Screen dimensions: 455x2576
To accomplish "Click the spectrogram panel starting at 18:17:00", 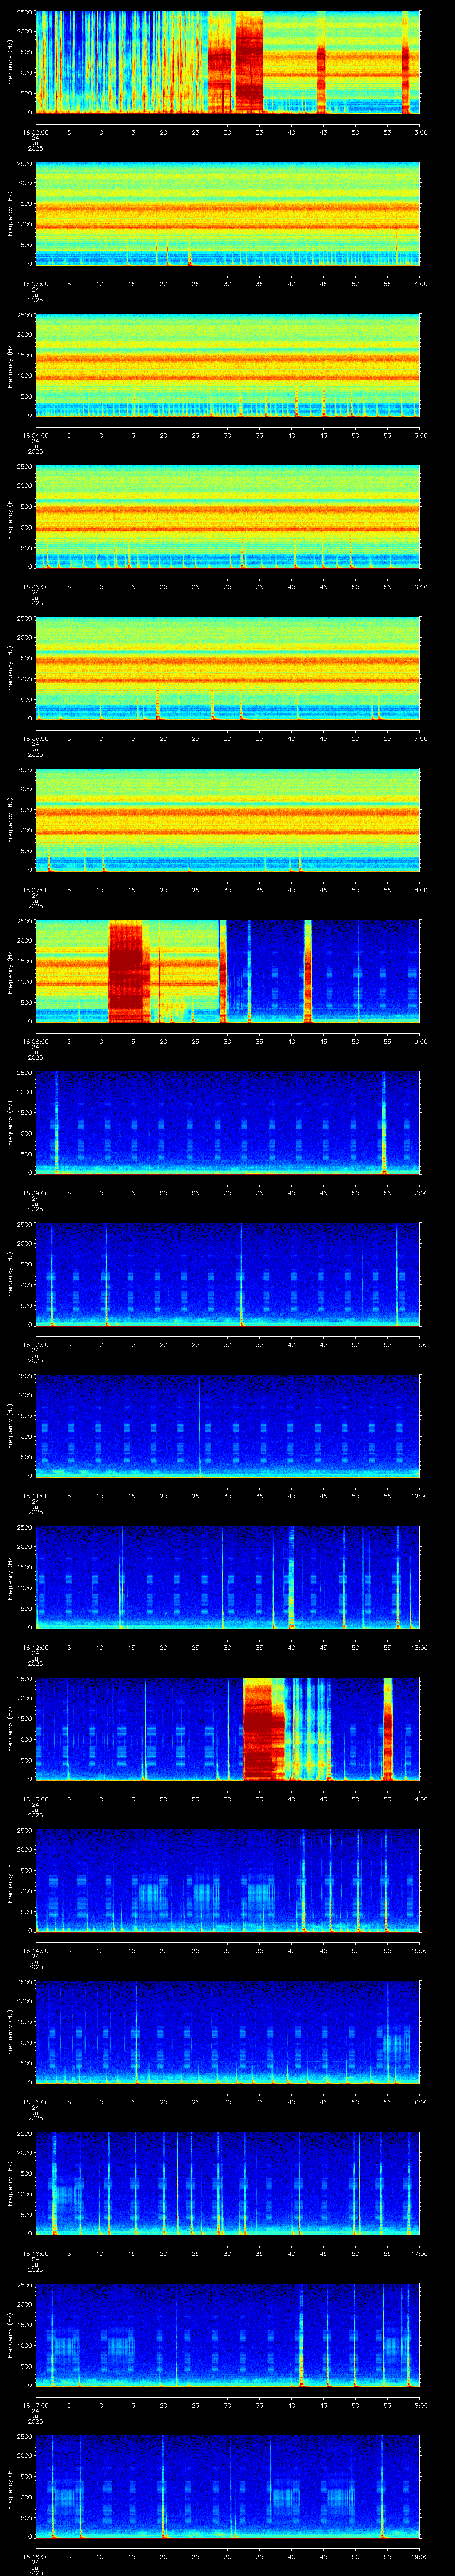I will [228, 2335].
